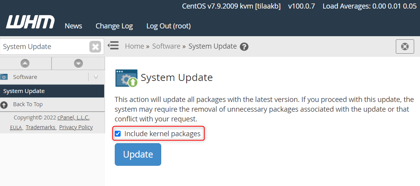Open the Change Log menu item
This screenshot has width=420, height=186.
click(x=114, y=26)
